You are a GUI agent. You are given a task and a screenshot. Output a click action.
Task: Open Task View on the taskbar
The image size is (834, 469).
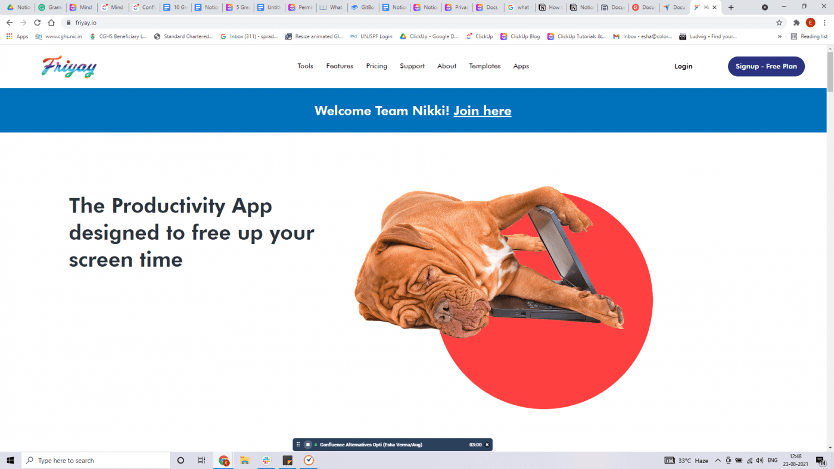click(x=201, y=460)
